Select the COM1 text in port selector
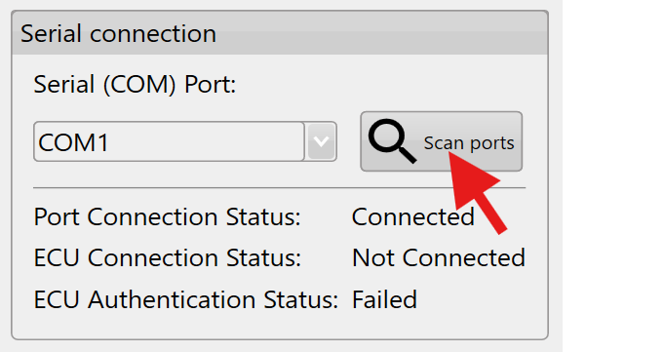Image resolution: width=664 pixels, height=352 pixels. pyautogui.click(x=74, y=142)
